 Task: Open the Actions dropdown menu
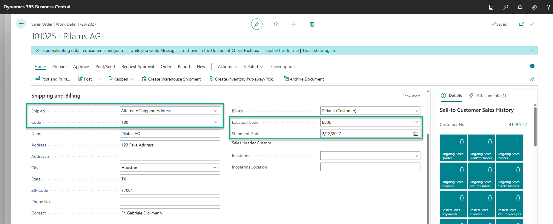click(x=228, y=67)
